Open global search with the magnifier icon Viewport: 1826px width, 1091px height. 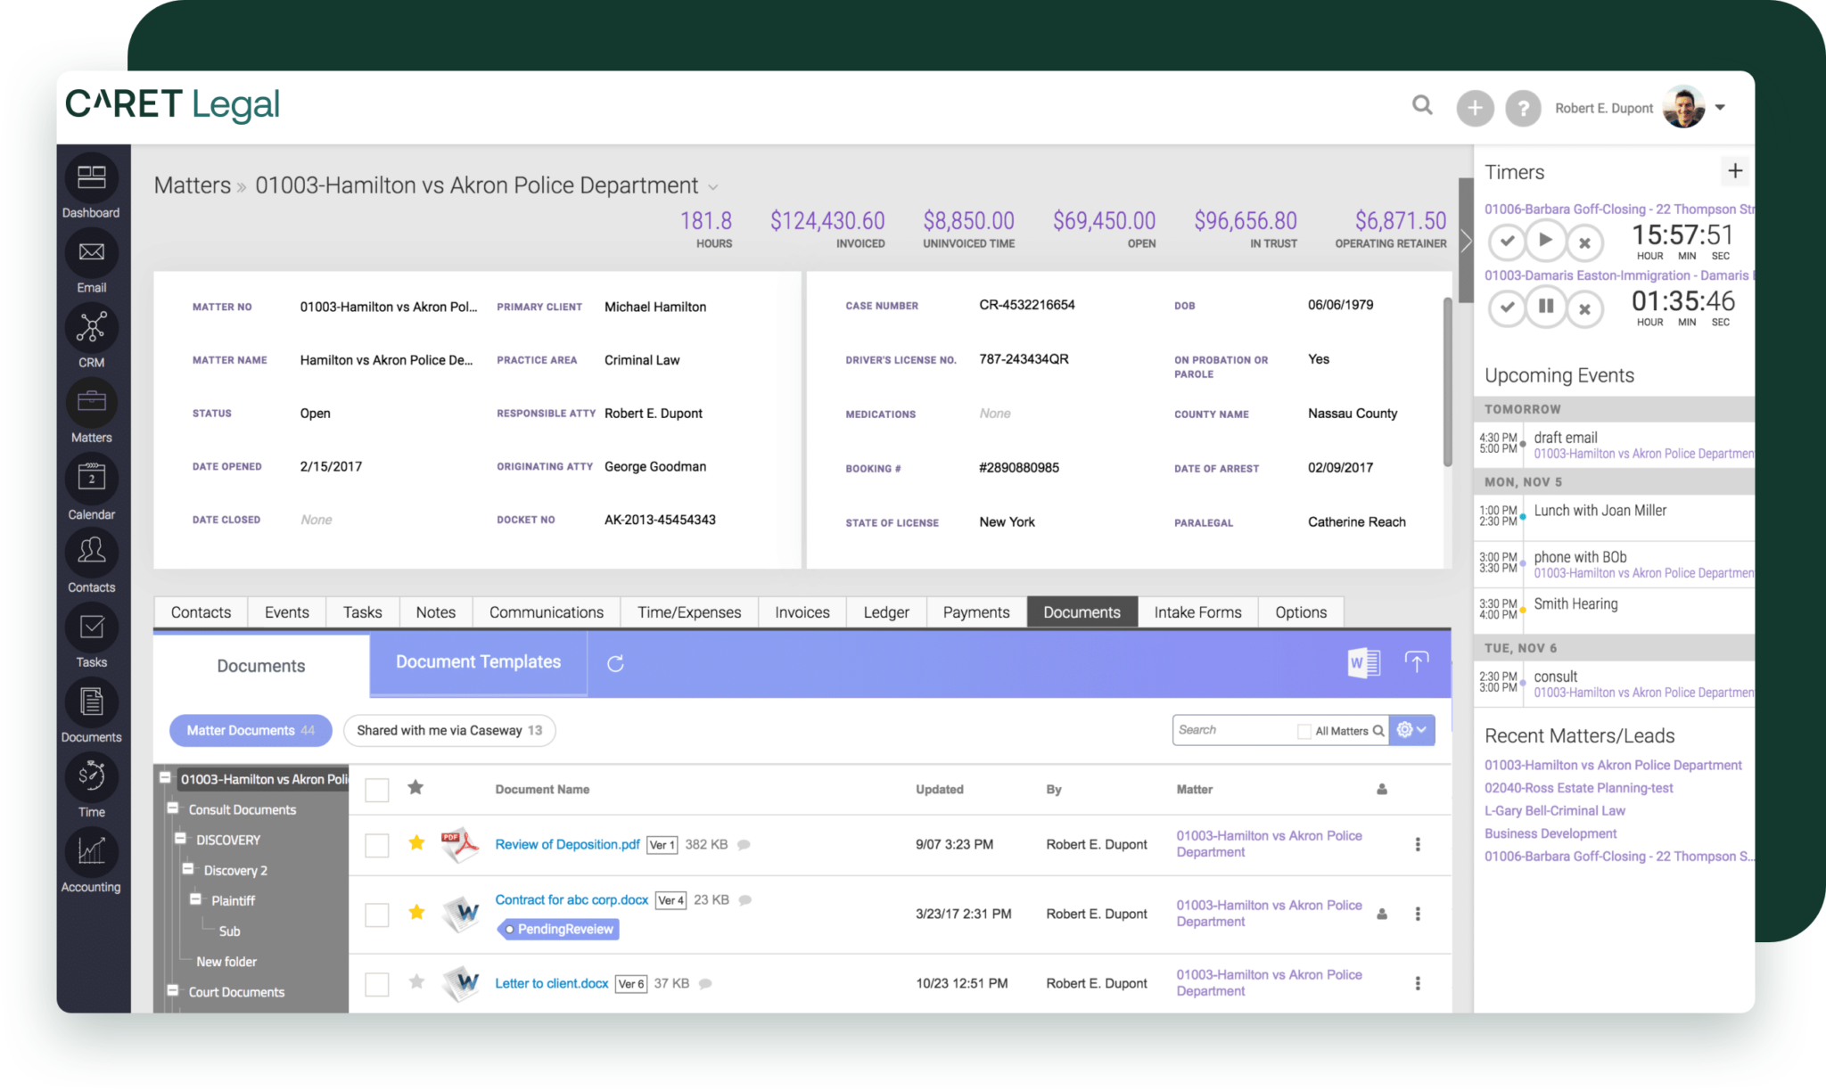pyautogui.click(x=1422, y=106)
